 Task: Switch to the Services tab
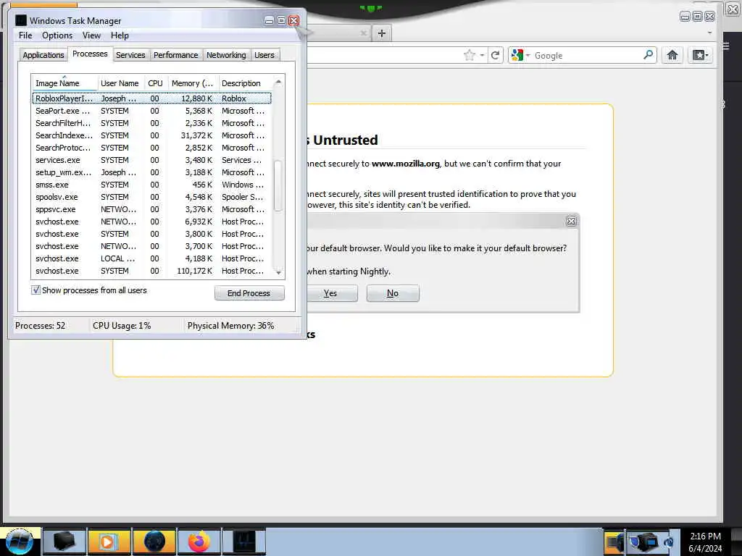click(130, 55)
